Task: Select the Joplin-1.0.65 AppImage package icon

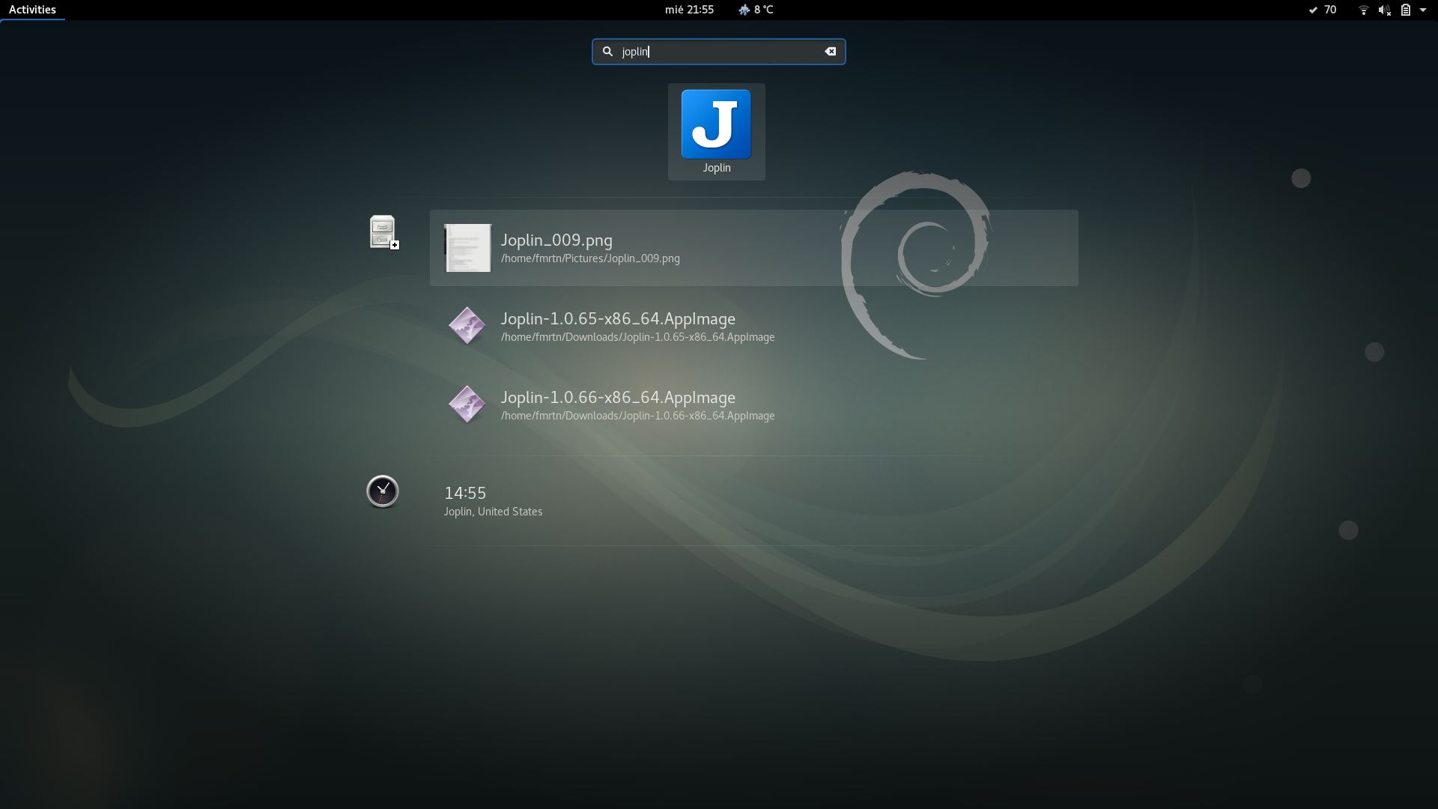Action: (467, 326)
